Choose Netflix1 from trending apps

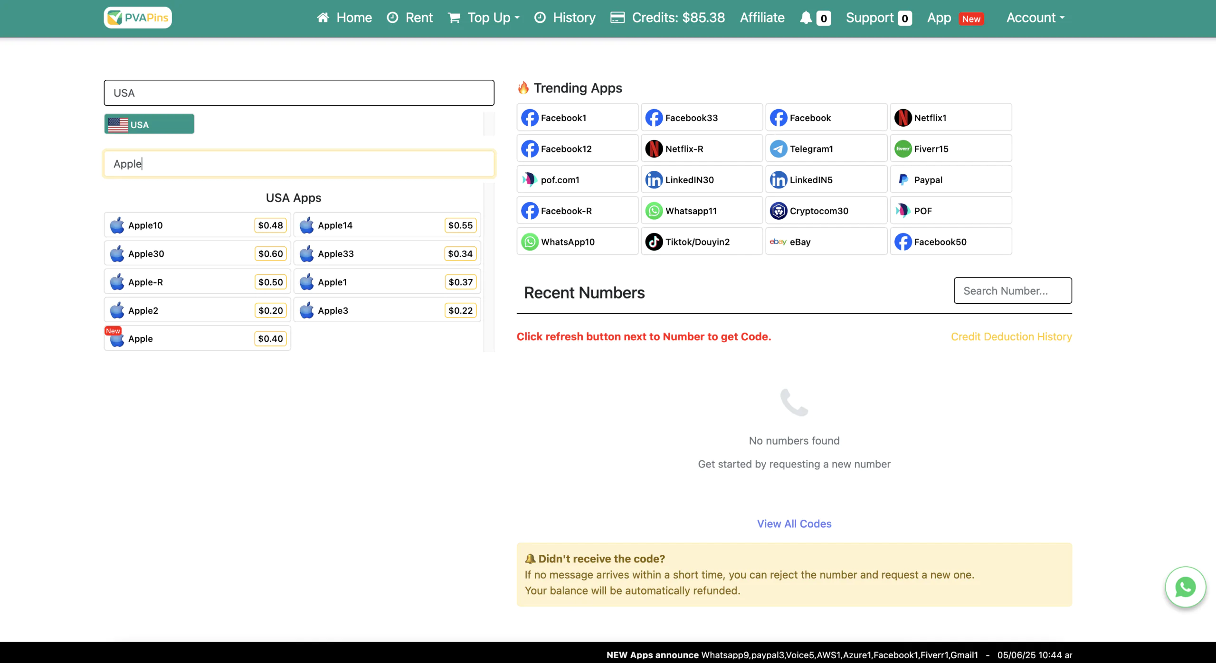tap(950, 117)
